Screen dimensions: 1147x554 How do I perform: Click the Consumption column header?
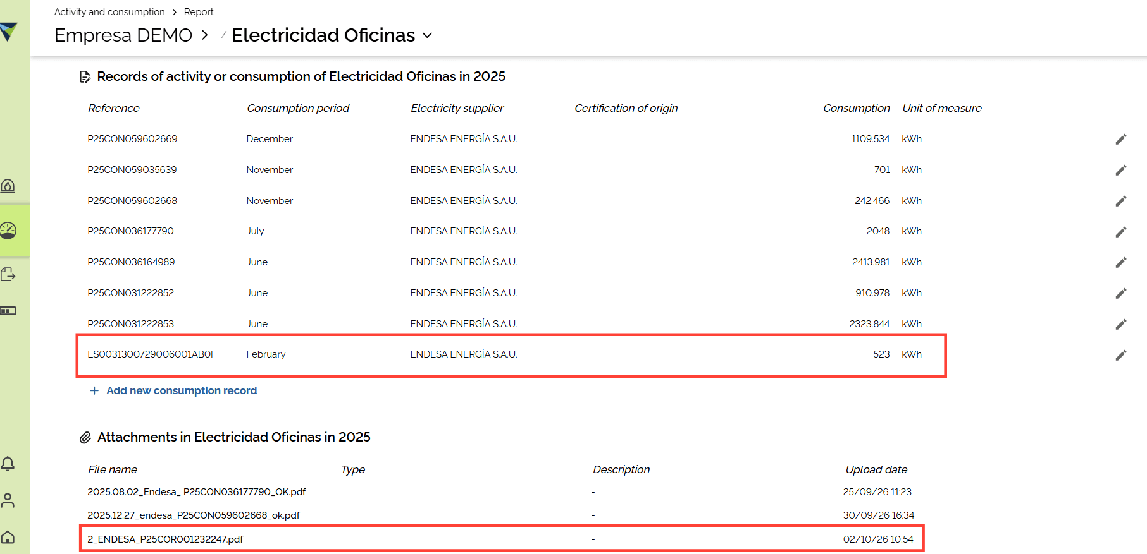(x=857, y=108)
